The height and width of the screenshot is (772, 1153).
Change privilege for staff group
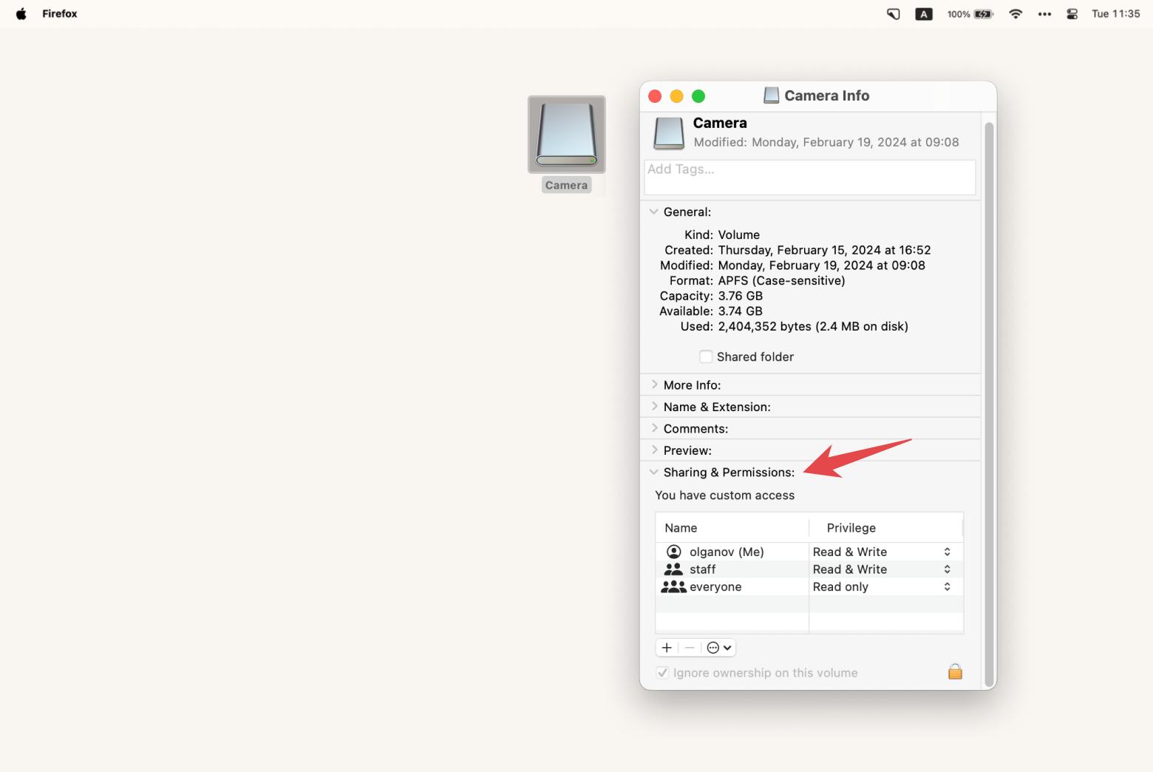pyautogui.click(x=882, y=569)
